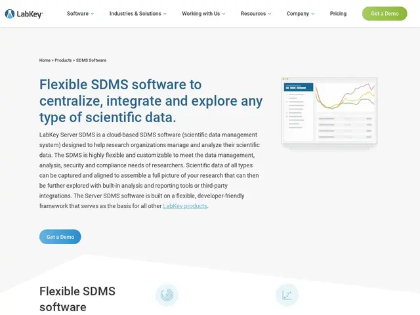The height and width of the screenshot is (315, 420).
Task: Click the main Flexible SDMS software headline
Action: (151, 100)
